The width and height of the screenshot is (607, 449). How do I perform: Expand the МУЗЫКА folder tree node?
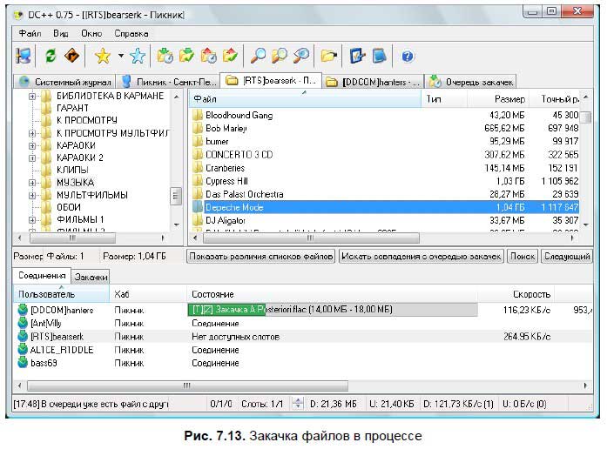pyautogui.click(x=31, y=183)
